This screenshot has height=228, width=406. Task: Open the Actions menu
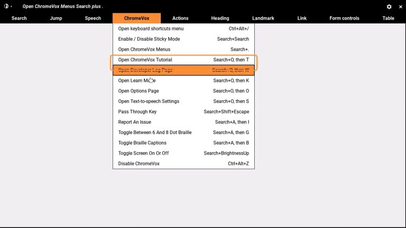click(x=180, y=18)
